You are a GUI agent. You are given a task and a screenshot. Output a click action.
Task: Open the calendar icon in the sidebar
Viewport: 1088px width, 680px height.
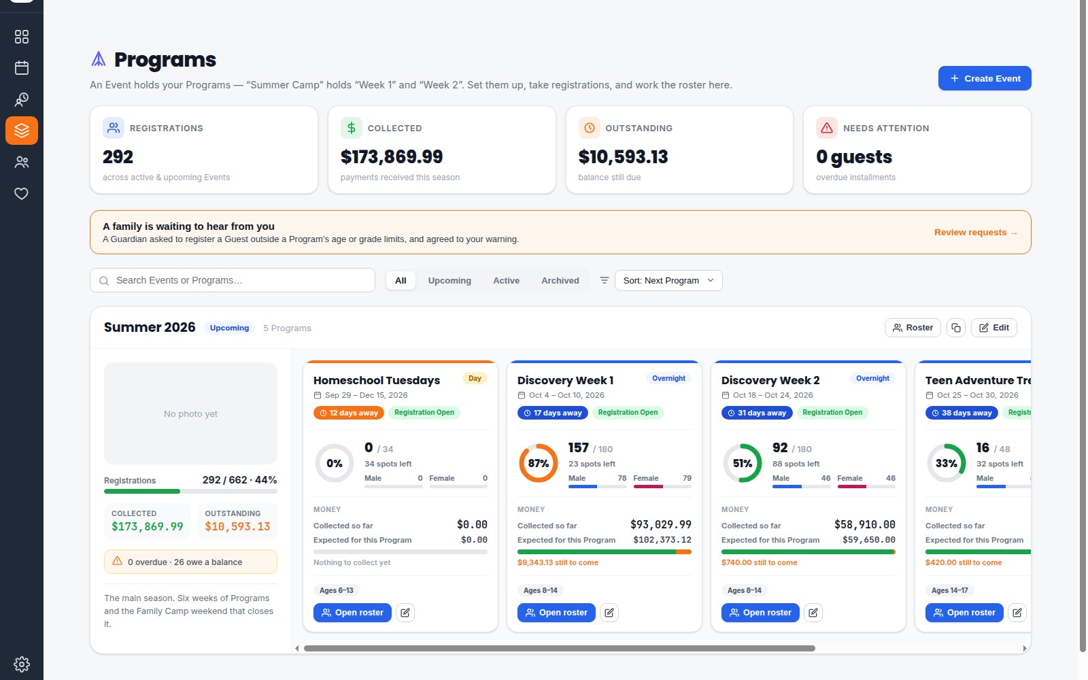coord(22,68)
